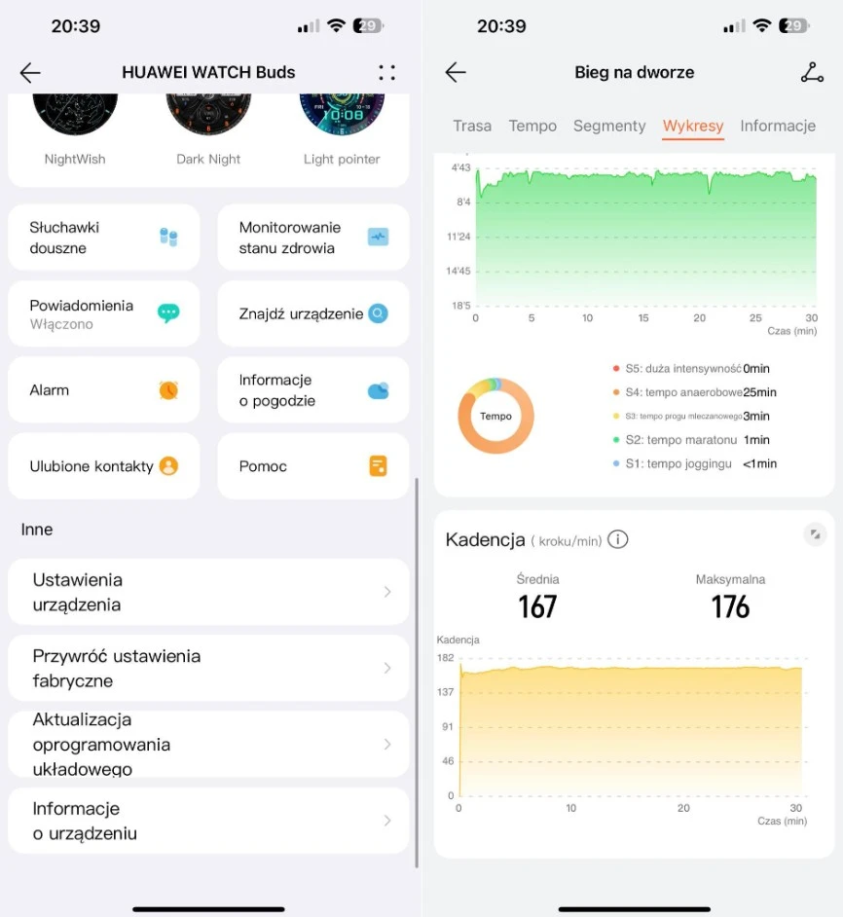
Task: Expand Ustawienia urządzenia
Action: [x=207, y=592]
